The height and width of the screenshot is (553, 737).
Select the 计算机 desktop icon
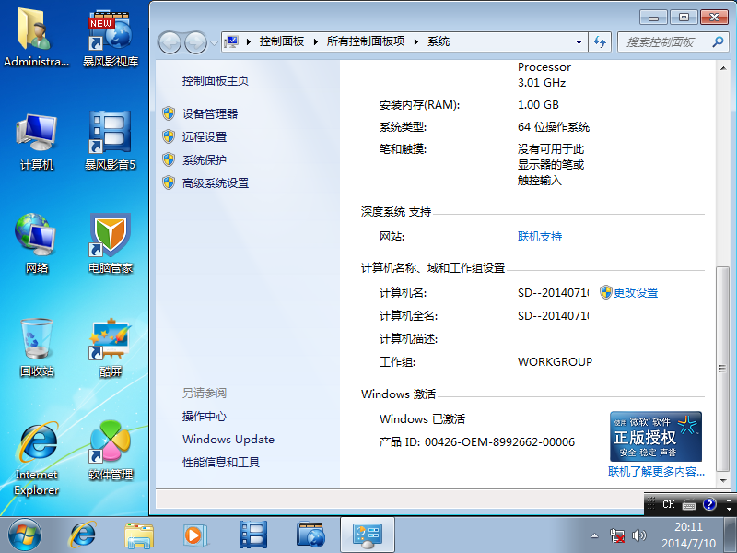click(37, 141)
